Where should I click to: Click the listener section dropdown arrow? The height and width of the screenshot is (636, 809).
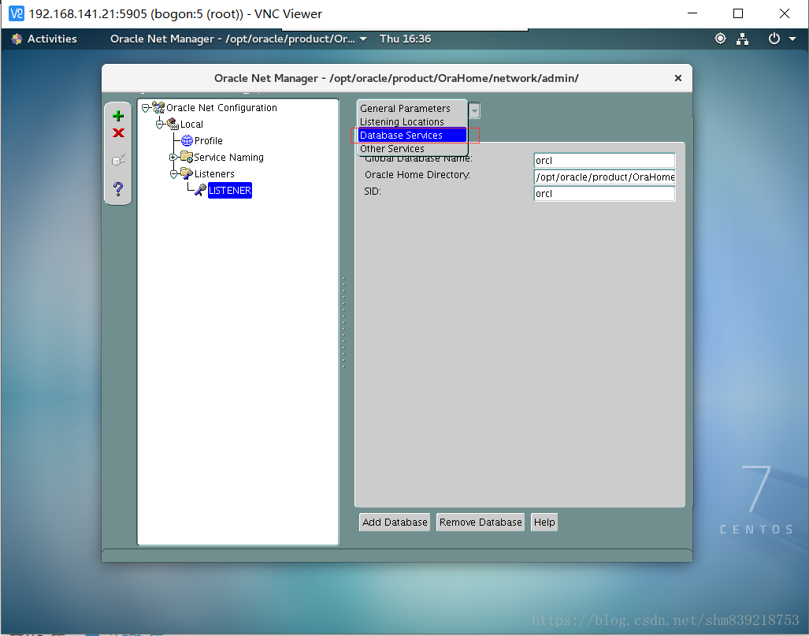pos(474,111)
